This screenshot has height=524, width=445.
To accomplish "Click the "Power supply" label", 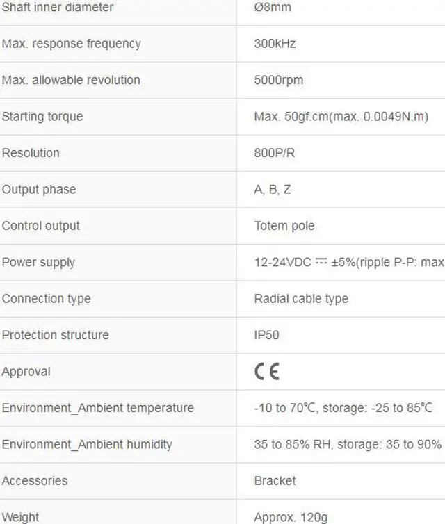I will pos(38,263).
